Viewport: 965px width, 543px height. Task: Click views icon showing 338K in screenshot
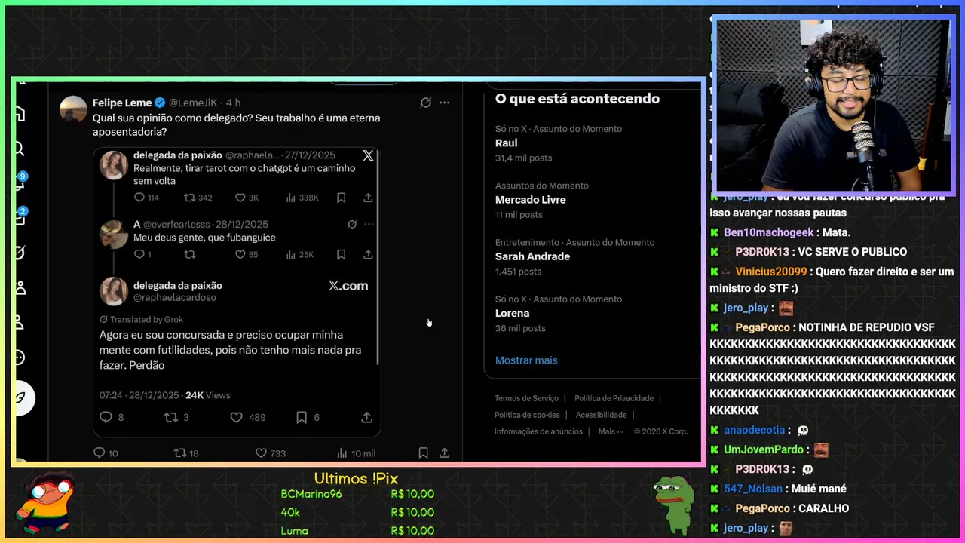290,198
